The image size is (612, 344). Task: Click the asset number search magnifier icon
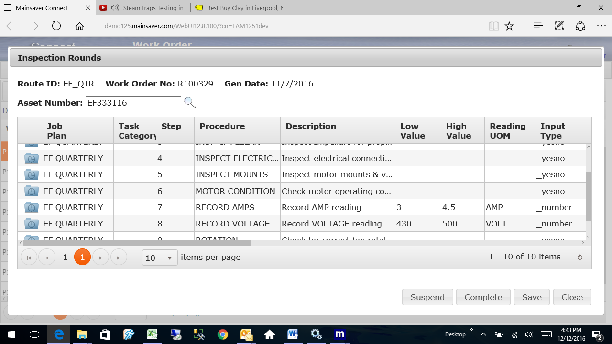[190, 103]
